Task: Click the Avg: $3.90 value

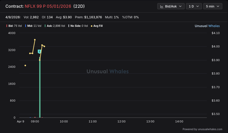Action: 64,17
